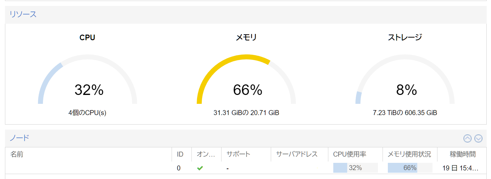Sort by CPU使用率 column header
Screen dimensions: 491x179
click(349, 154)
